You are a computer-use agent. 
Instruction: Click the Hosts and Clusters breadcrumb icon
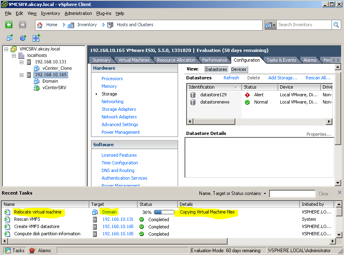[110, 25]
